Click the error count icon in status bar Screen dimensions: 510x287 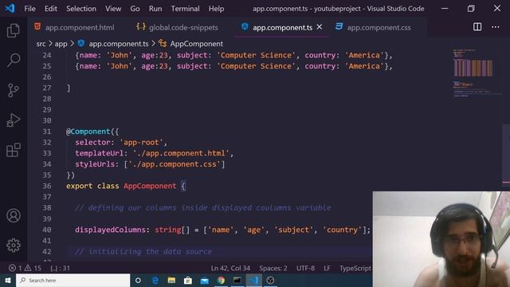(x=12, y=268)
